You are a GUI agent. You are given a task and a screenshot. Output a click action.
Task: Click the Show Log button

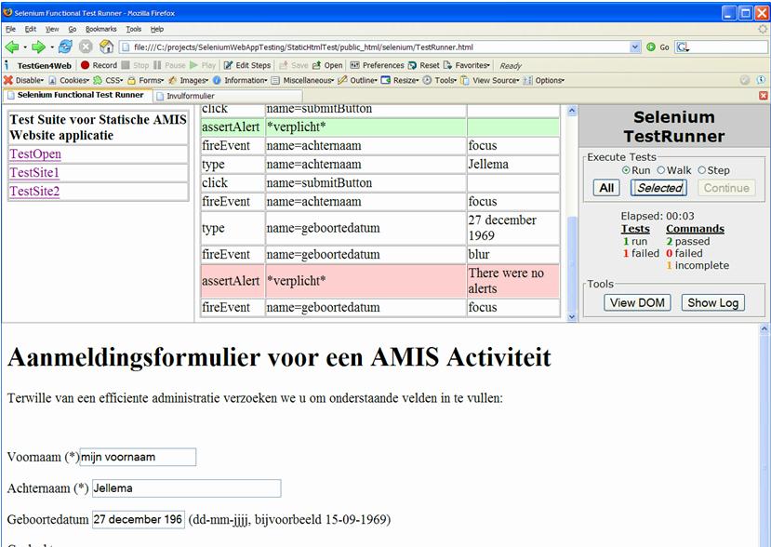point(713,302)
